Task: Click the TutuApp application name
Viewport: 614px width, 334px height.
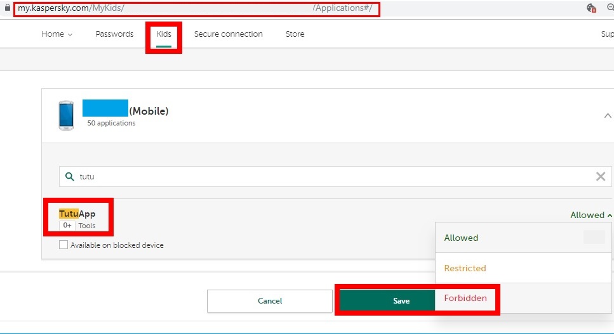Action: (x=77, y=214)
